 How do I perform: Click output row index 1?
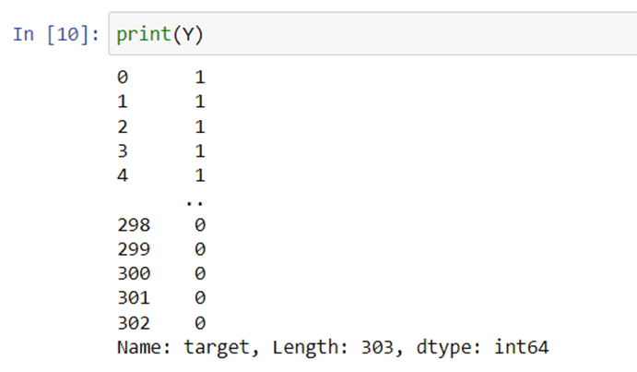point(123,102)
